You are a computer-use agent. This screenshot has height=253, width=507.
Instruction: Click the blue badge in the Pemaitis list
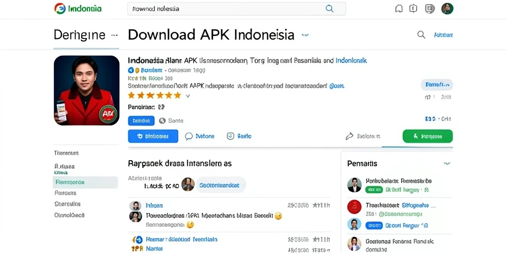click(x=374, y=225)
